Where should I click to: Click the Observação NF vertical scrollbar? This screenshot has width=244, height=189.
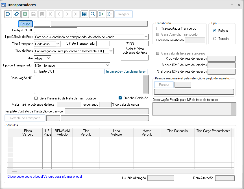coord(145,84)
